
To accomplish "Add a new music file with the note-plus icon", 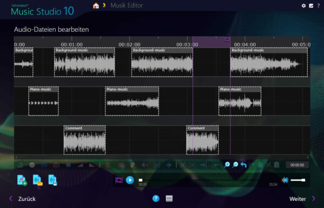I will (x=22, y=180).
